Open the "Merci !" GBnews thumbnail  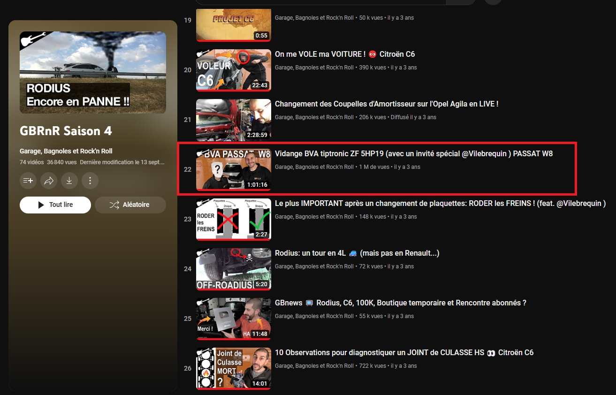234,319
